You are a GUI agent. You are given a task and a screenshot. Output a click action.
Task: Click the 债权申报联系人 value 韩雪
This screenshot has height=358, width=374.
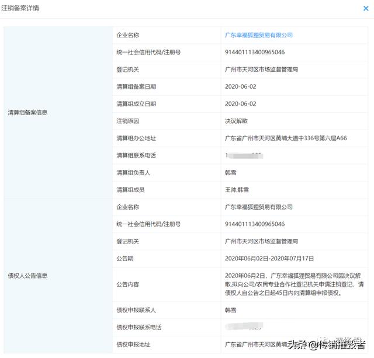230,310
